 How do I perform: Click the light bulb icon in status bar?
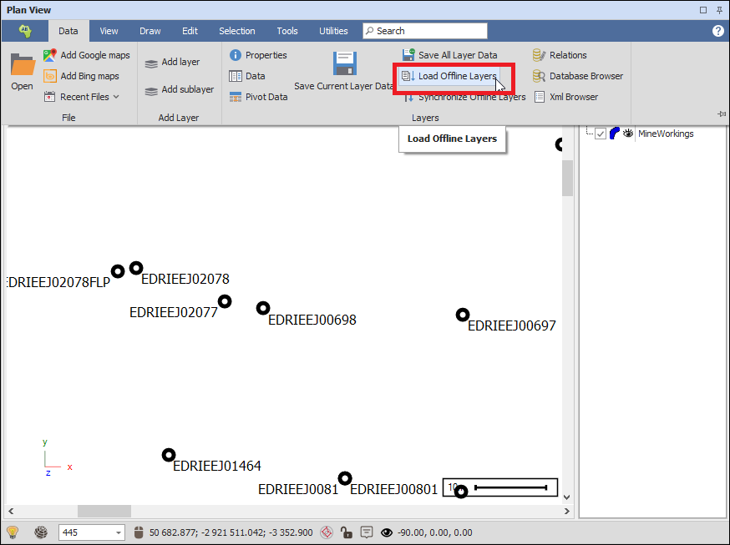coord(13,532)
